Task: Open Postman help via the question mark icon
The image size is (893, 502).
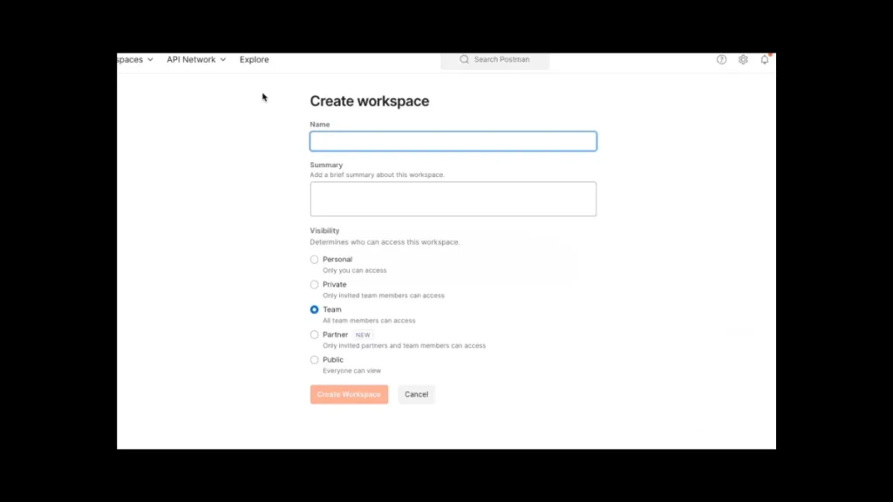Action: [x=721, y=59]
